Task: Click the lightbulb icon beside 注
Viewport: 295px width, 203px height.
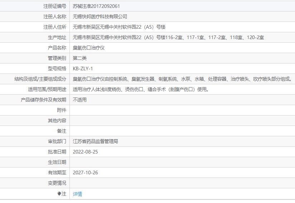Action: (x=59, y=194)
